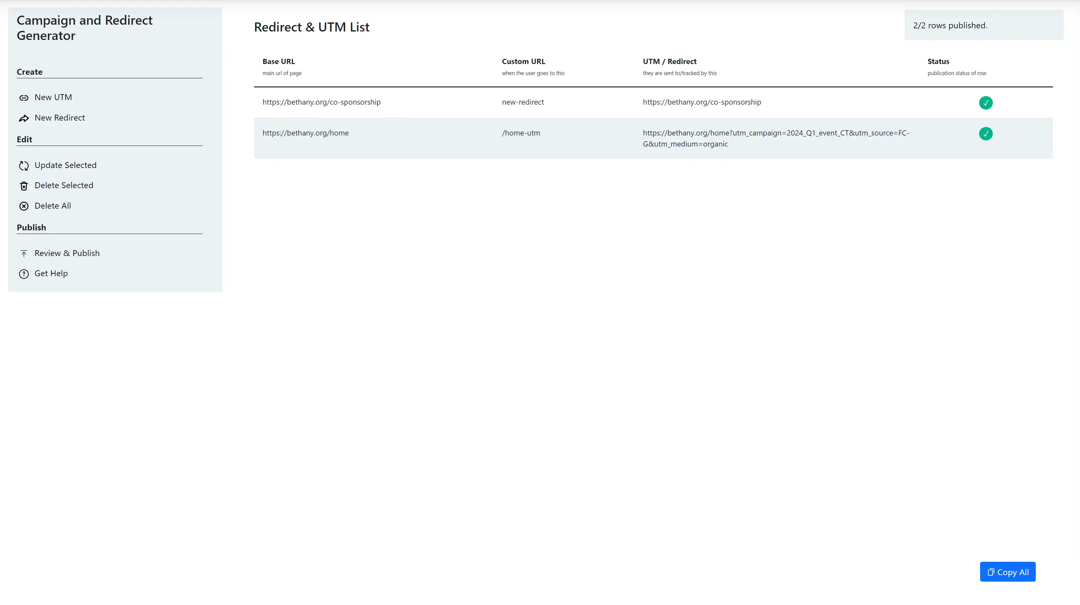1080x605 pixels.
Task: Click the Create section heading
Action: 29,71
